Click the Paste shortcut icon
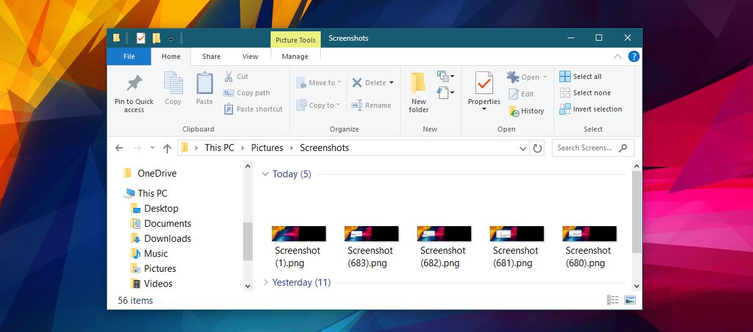This screenshot has height=332, width=753. tap(229, 109)
